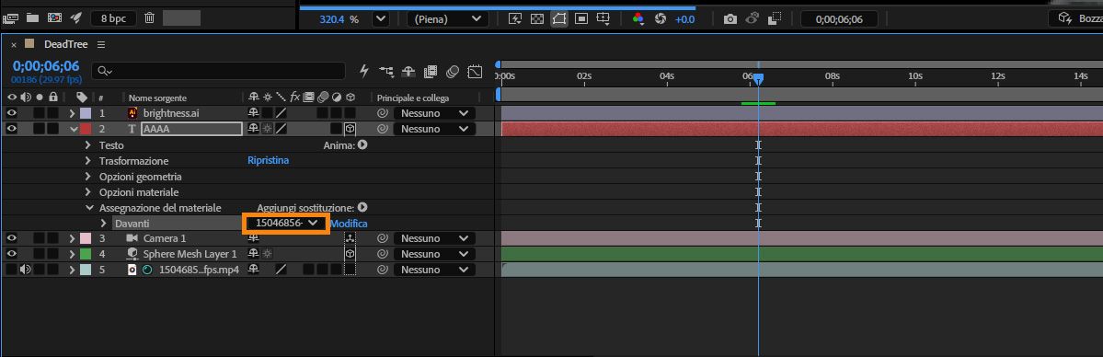The width and height of the screenshot is (1103, 357).
Task: Open zoom level dropdown next to 320.4 %
Action: [x=381, y=19]
